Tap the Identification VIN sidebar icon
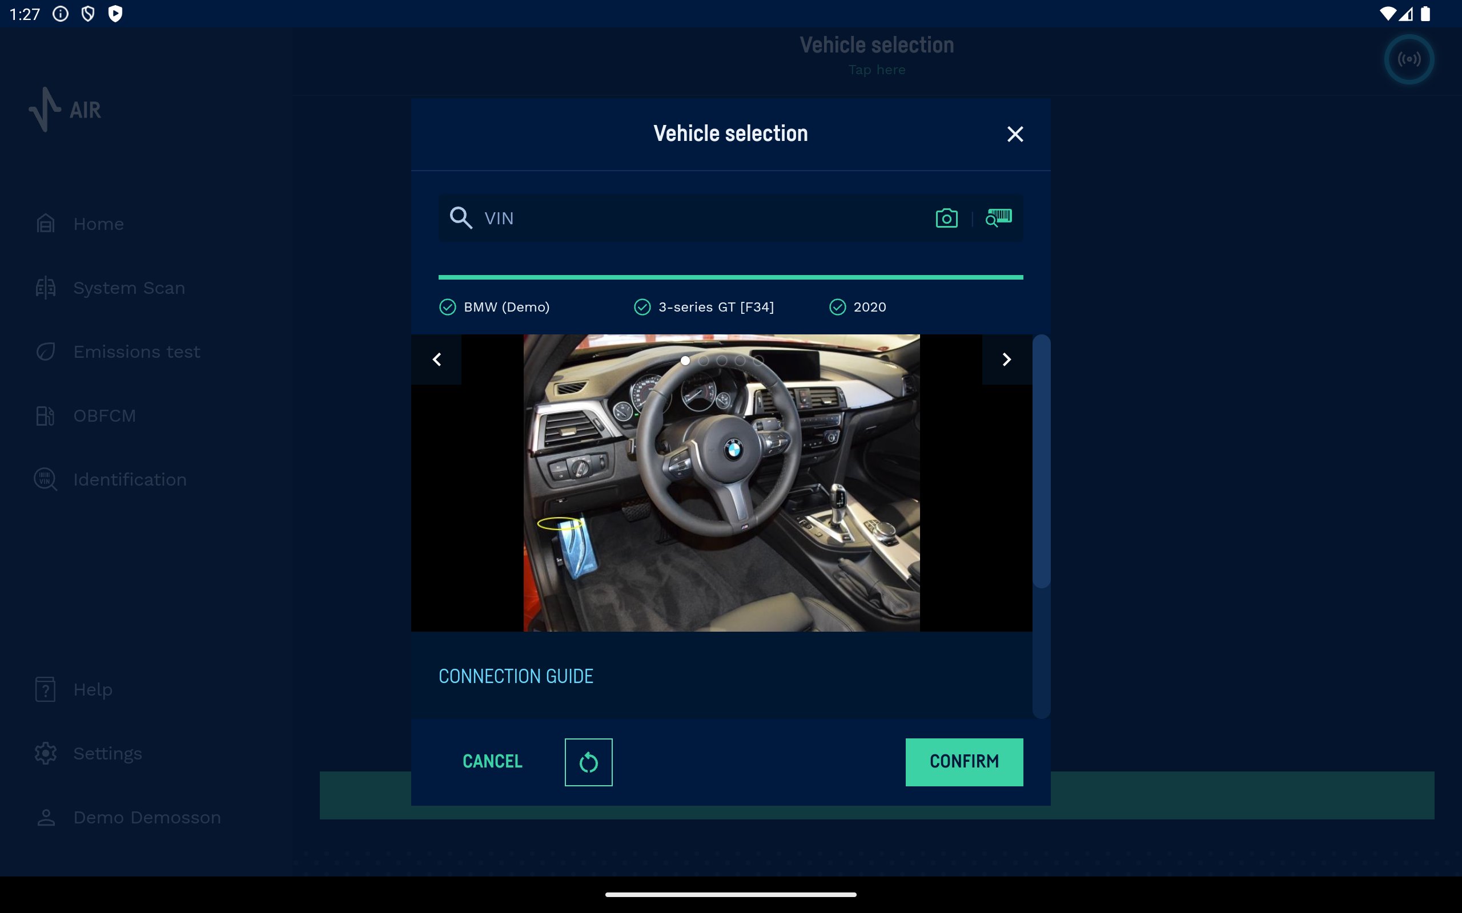This screenshot has height=913, width=1462. click(x=46, y=479)
